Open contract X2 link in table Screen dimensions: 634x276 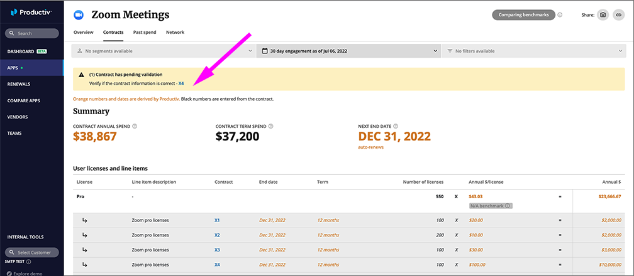pos(217,235)
